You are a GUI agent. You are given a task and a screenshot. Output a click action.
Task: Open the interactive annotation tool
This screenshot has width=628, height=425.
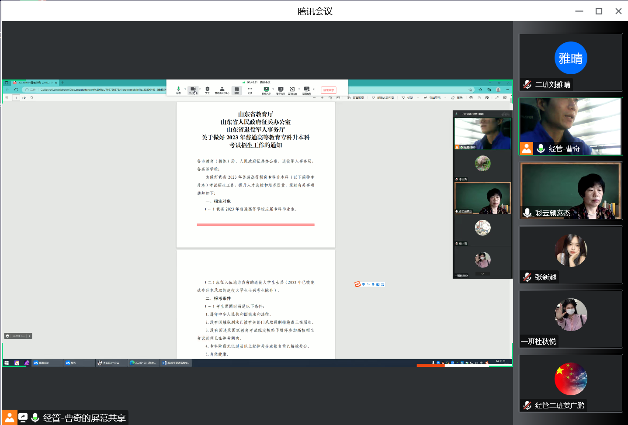[292, 89]
